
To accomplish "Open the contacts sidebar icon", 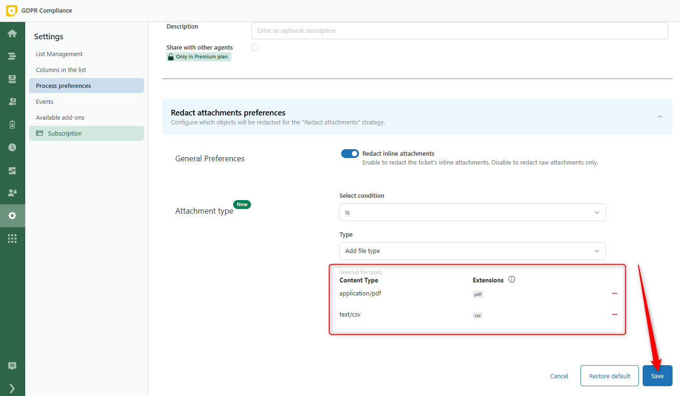I will coord(13,101).
